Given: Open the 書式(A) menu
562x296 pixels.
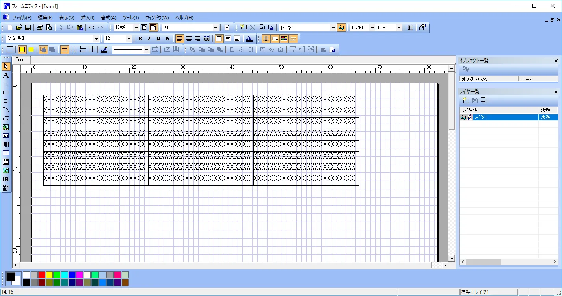Looking at the screenshot, I should (108, 18).
